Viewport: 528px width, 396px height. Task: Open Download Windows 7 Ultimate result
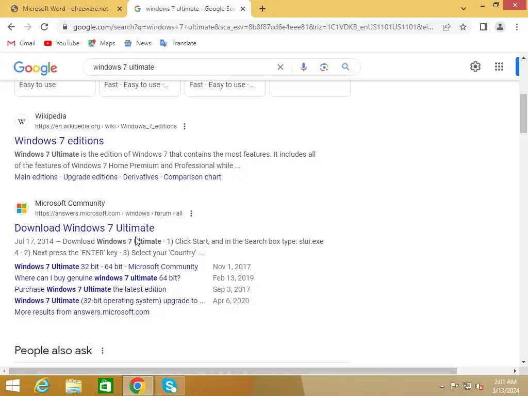(x=85, y=228)
